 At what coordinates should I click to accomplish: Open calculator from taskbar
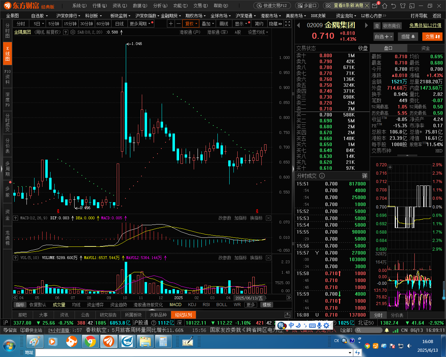click(163, 342)
